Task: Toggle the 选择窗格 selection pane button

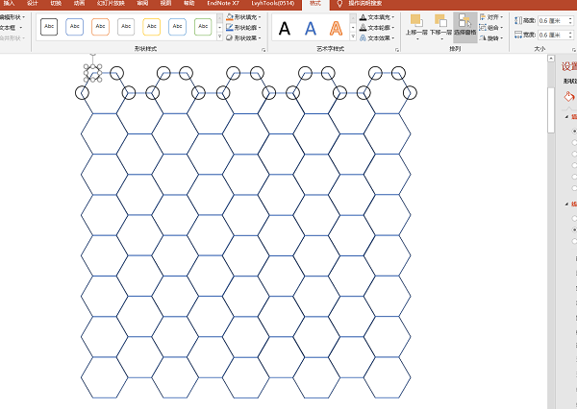Action: (x=465, y=26)
